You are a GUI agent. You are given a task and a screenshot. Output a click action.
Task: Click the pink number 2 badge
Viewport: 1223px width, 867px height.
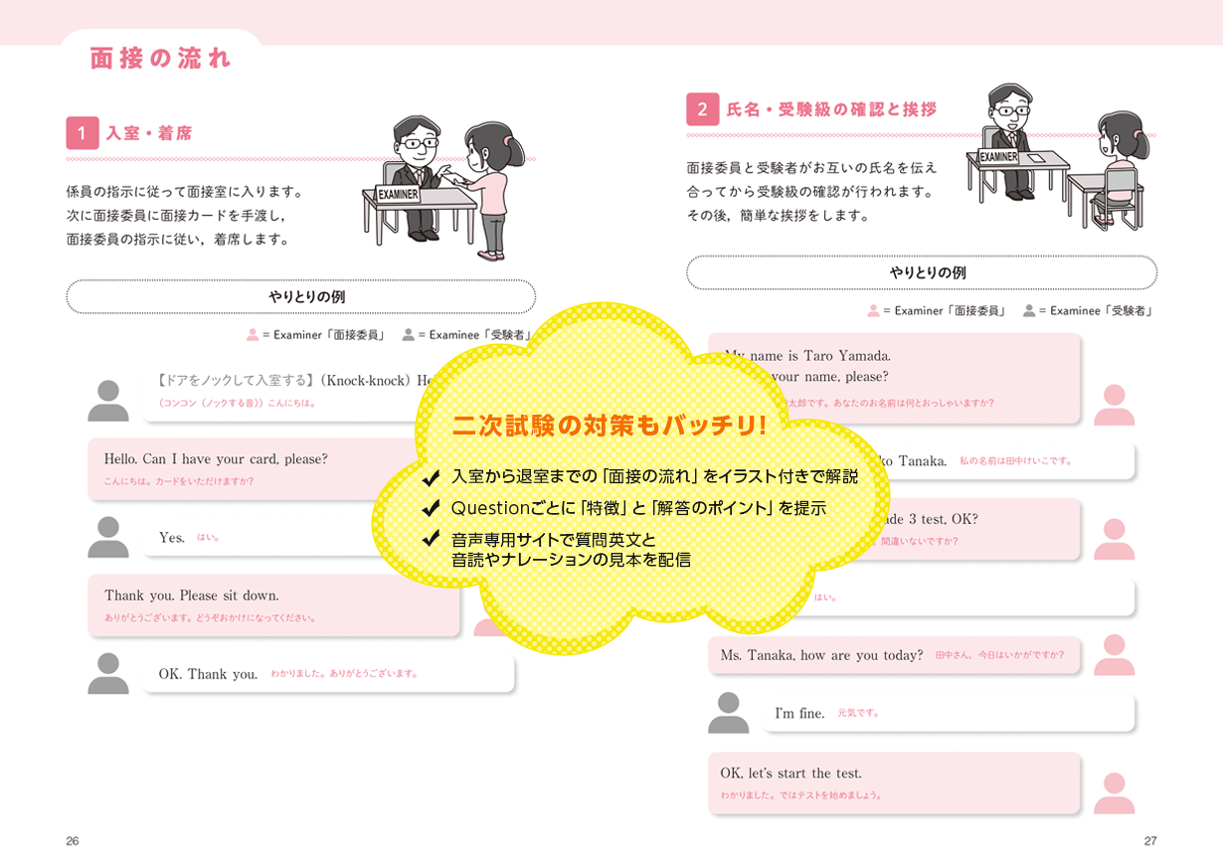pyautogui.click(x=702, y=109)
